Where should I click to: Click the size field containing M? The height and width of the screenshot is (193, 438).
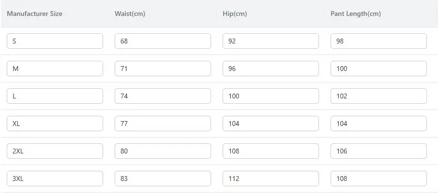click(55, 69)
